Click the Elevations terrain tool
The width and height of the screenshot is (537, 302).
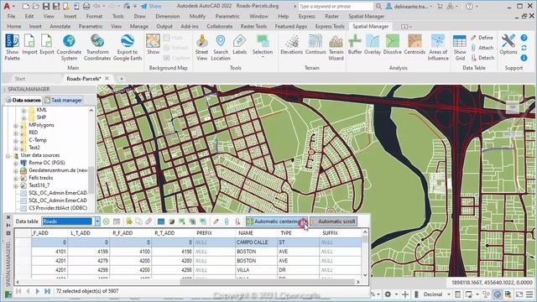tap(291, 44)
